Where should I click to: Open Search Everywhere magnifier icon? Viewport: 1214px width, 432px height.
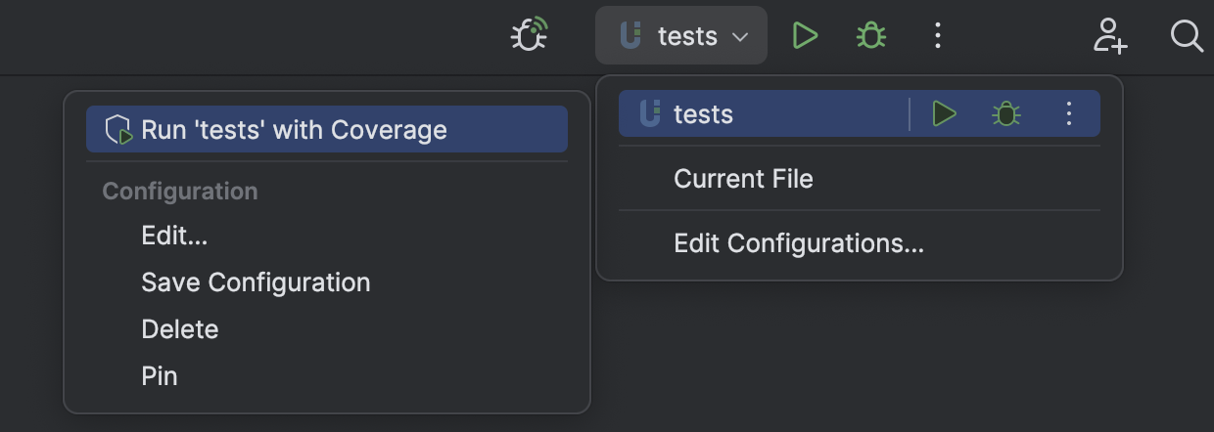point(1187,36)
